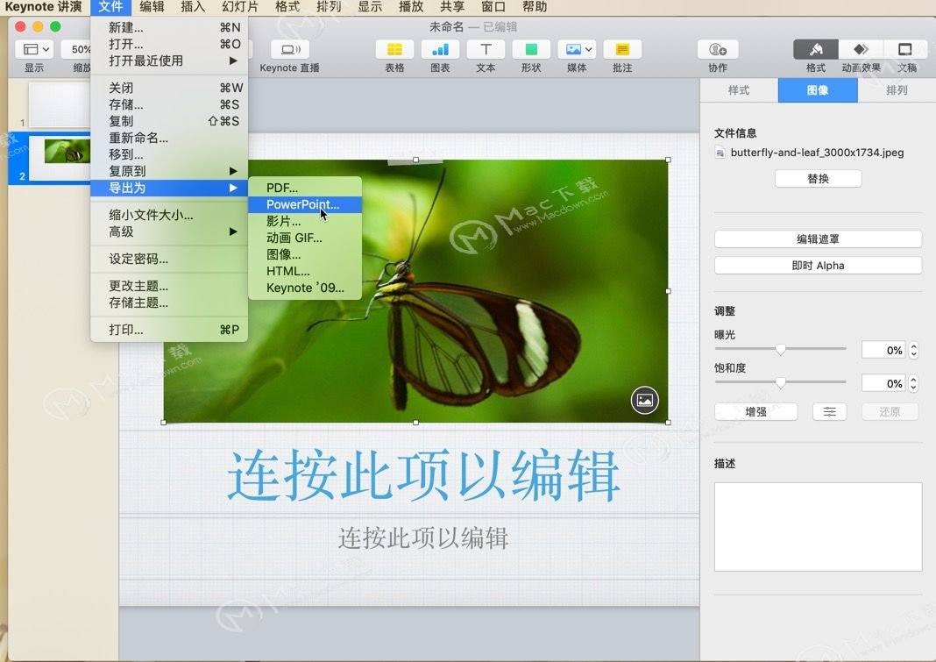Switch to the Style (样式) tab
The height and width of the screenshot is (662, 936).
tap(739, 90)
